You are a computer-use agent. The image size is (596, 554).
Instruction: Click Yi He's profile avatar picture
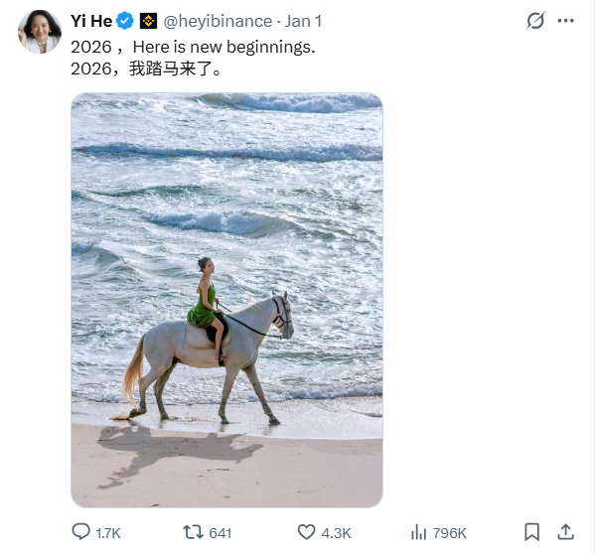point(40,32)
